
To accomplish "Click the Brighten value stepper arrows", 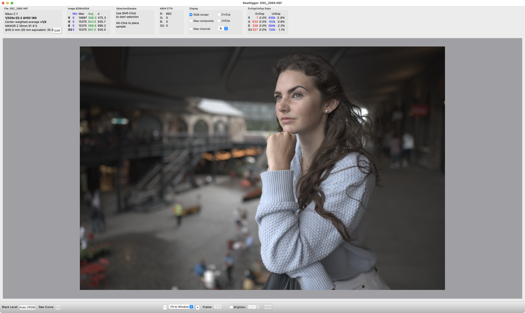I will point(258,307).
